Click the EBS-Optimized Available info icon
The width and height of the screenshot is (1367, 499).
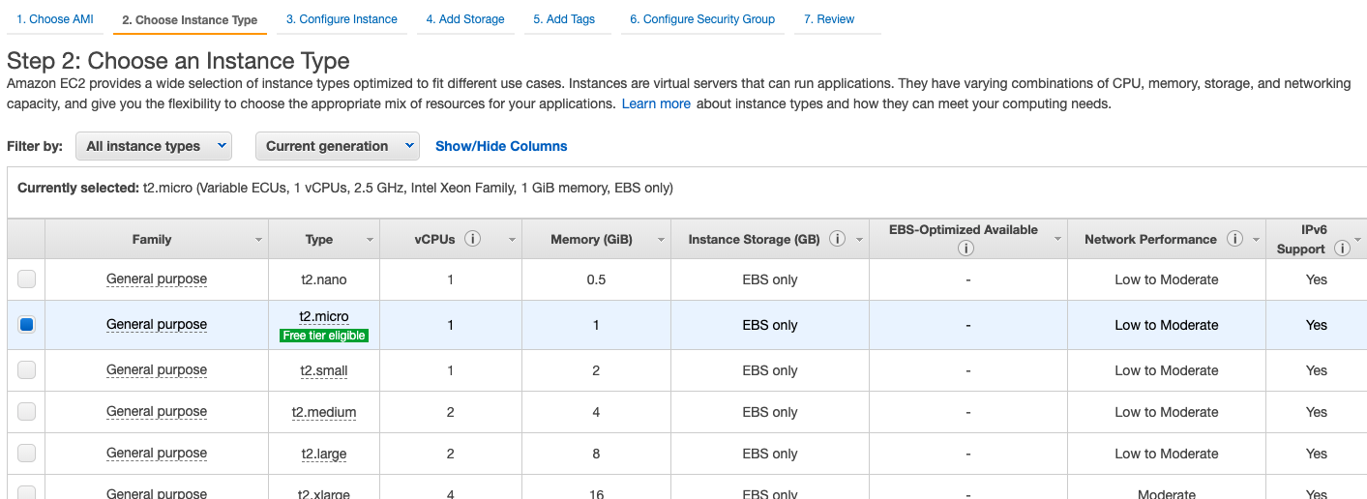(966, 249)
